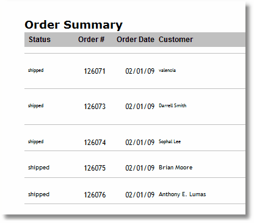Click customer name valencia
Viewport: 254px width, 223px height.
[x=167, y=70]
